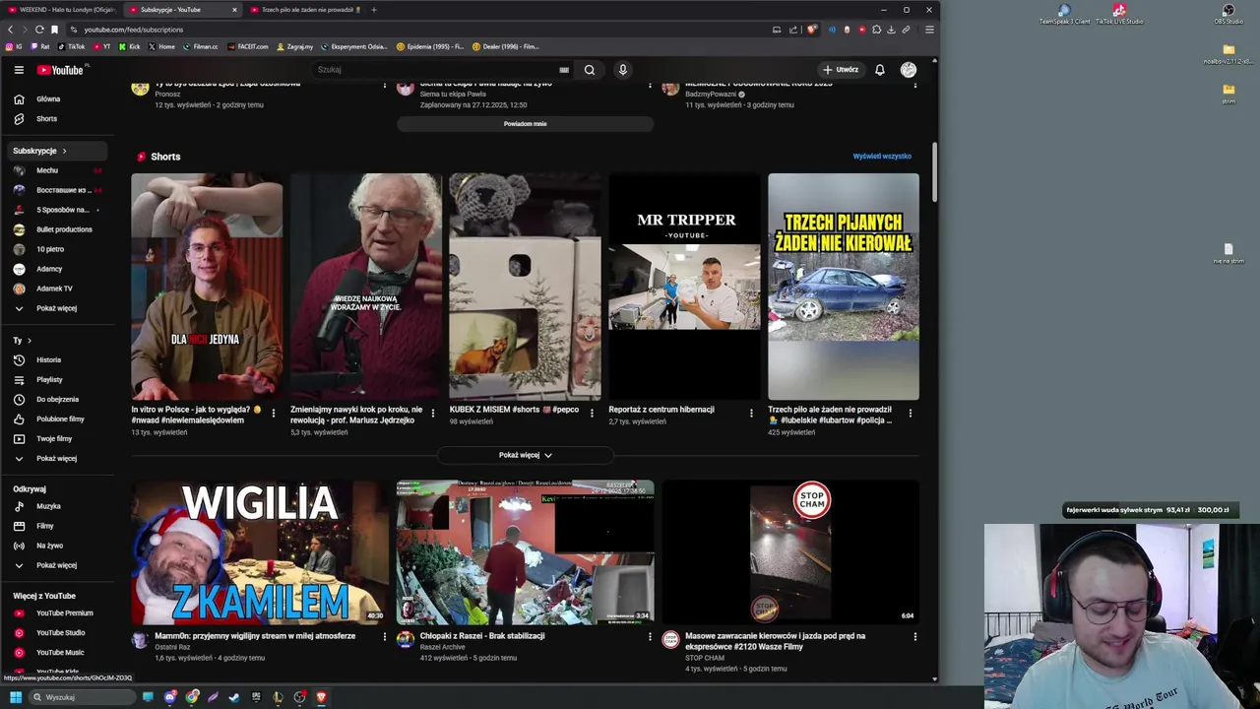
Task: Open the MR TRIPPER hibernation short
Action: click(684, 287)
